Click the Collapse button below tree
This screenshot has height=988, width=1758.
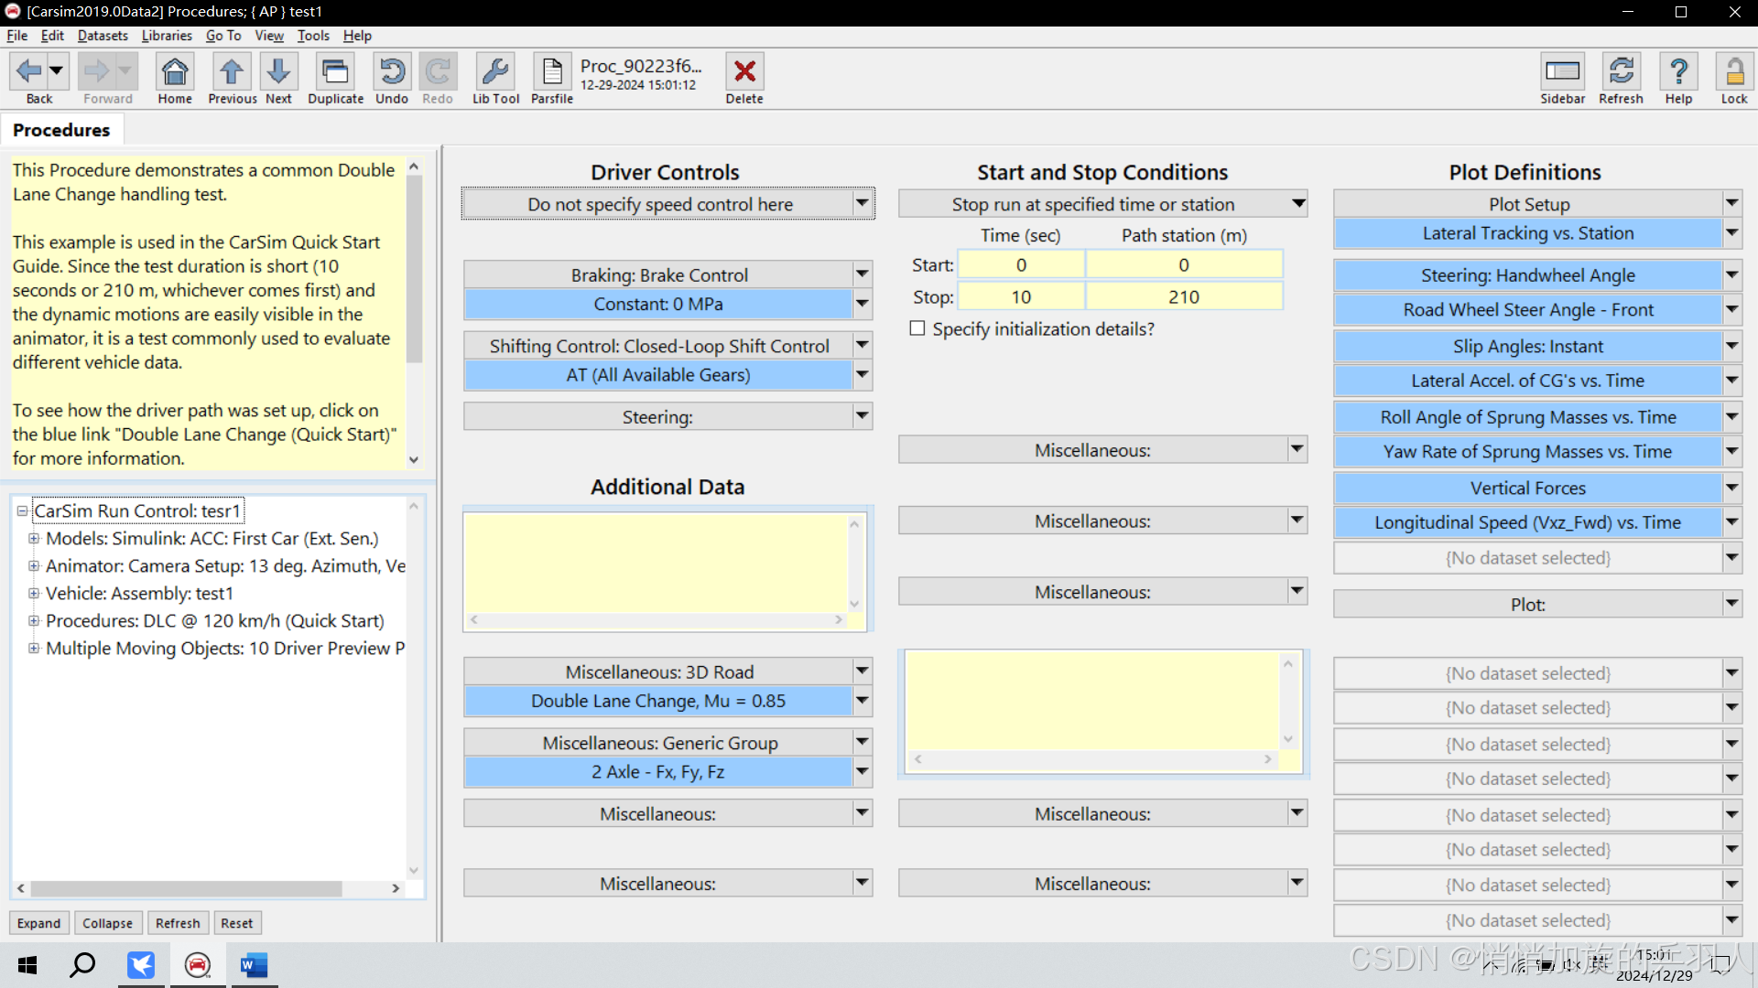point(107,923)
